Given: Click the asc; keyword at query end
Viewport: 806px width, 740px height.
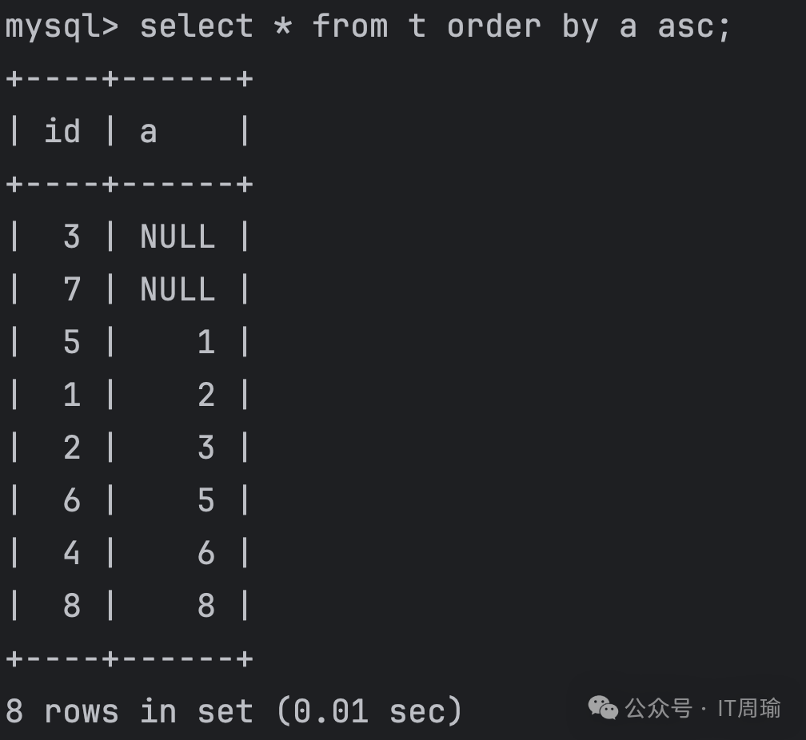Looking at the screenshot, I should (694, 26).
